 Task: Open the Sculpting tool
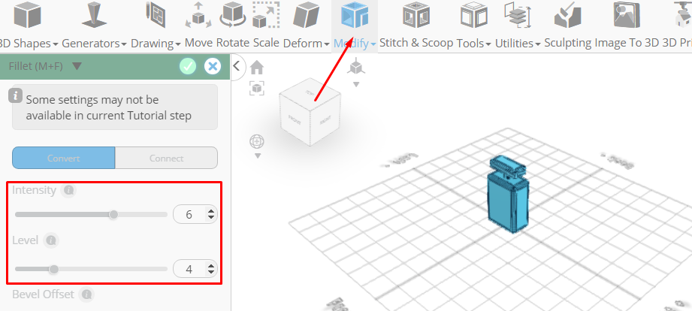[567, 26]
